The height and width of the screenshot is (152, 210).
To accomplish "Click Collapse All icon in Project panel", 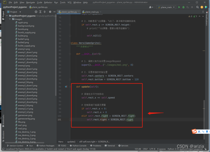I will [x=44, y=12].
